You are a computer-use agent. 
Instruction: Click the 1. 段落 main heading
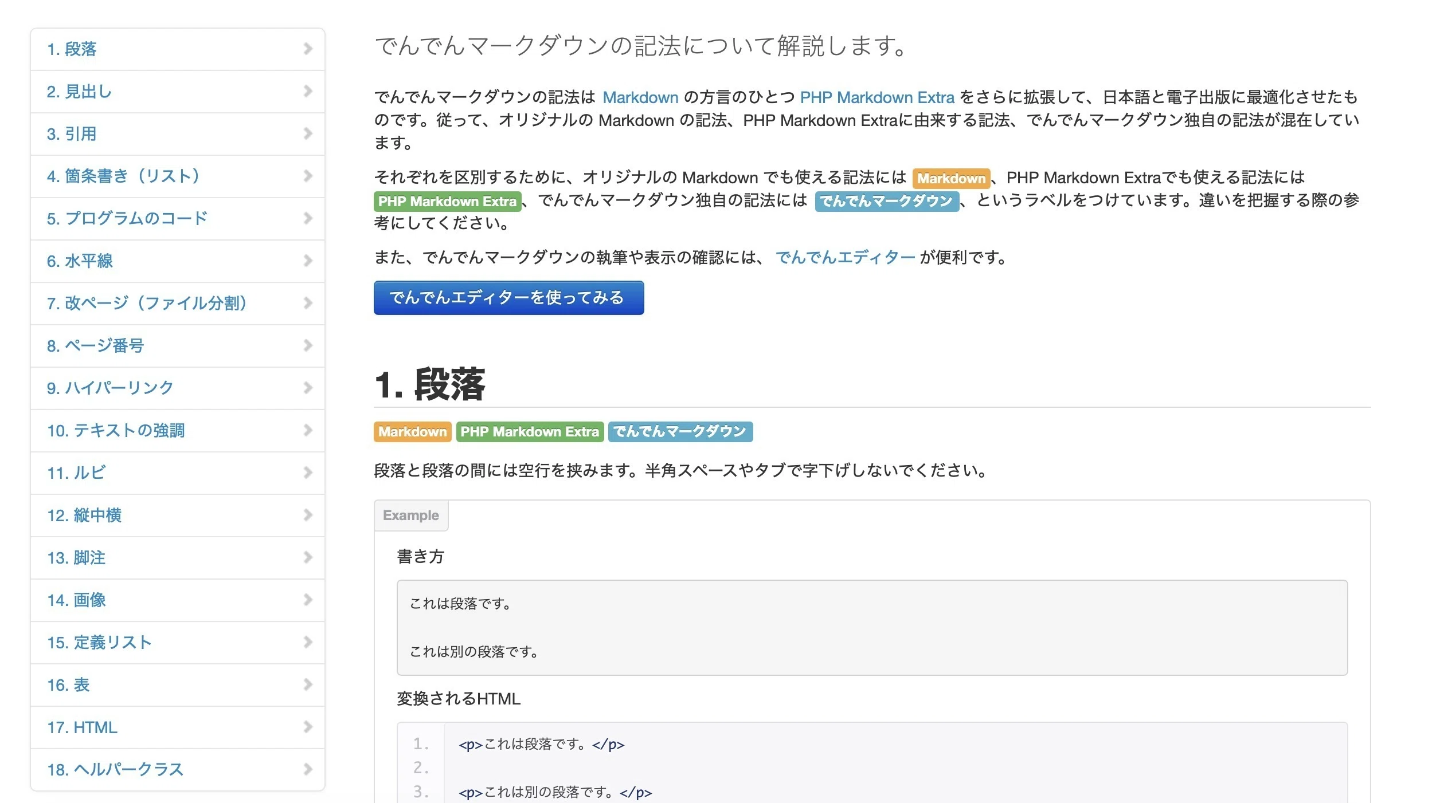click(429, 384)
